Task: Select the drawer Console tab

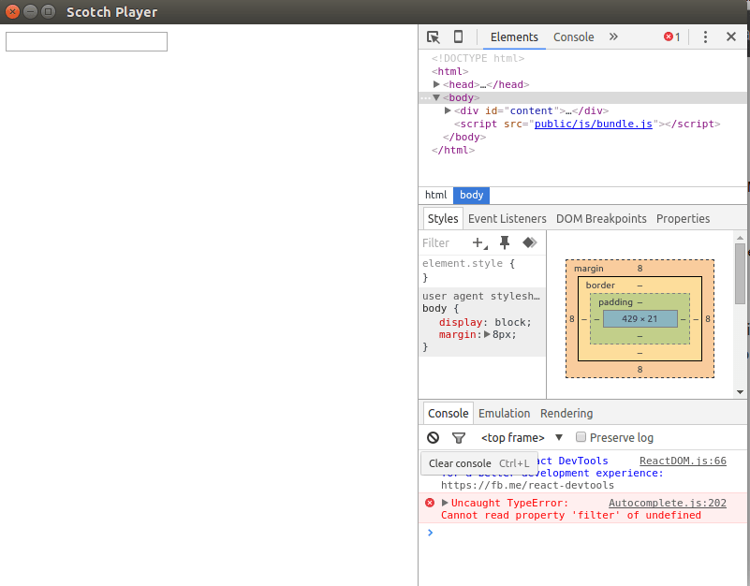Action: click(449, 414)
